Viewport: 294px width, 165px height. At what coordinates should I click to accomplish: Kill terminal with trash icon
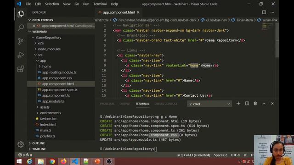(x=255, y=104)
